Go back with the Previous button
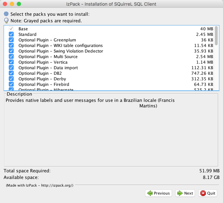Image resolution: width=223 pixels, height=203 pixels. [158, 193]
